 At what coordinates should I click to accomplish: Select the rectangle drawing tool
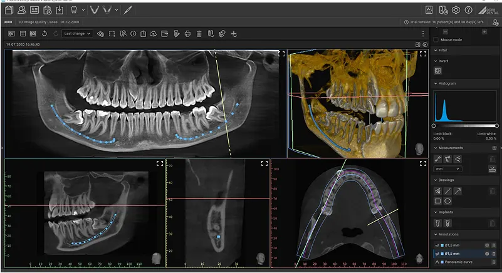437,201
